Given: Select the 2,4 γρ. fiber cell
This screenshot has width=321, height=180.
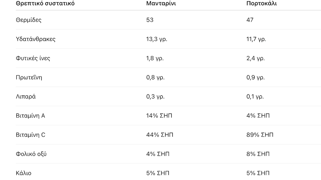Looking at the screenshot, I should click(255, 58).
